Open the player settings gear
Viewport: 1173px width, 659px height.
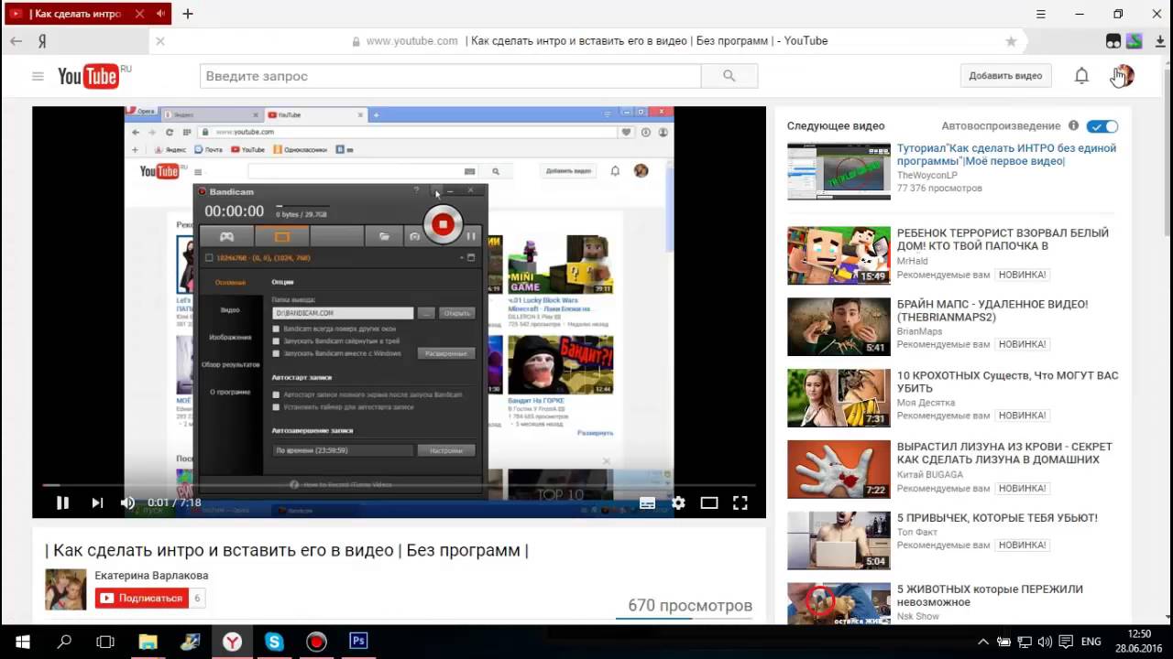click(678, 502)
